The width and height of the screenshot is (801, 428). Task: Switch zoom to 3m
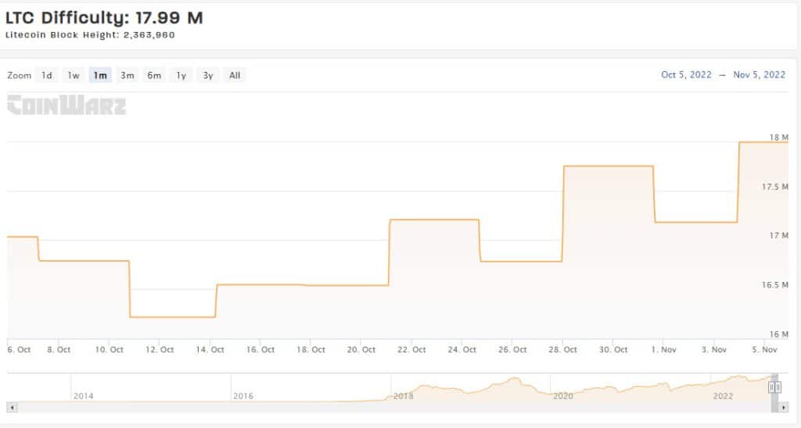(x=128, y=76)
